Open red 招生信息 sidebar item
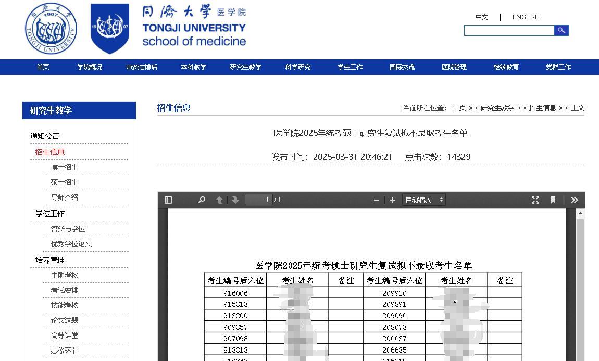The width and height of the screenshot is (599, 361). (49, 152)
